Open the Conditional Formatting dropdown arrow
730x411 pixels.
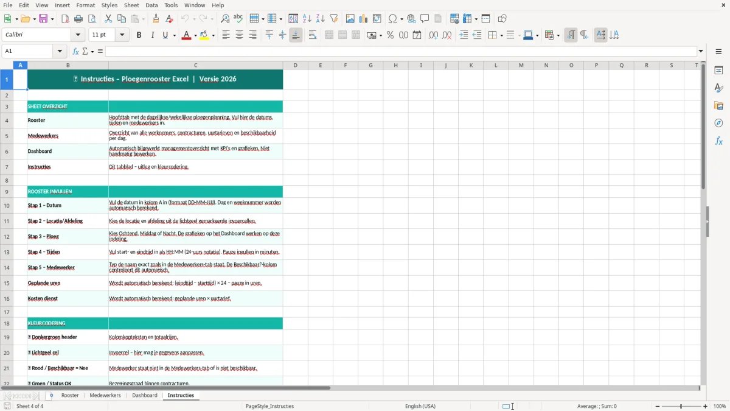[x=558, y=35]
